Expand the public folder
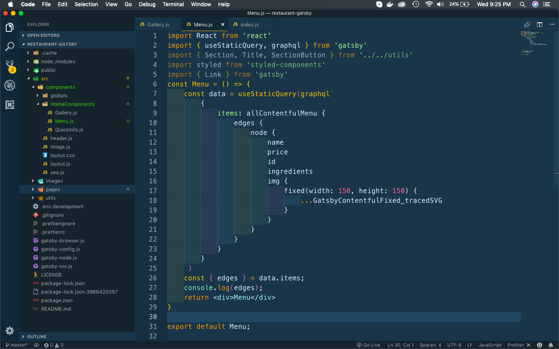Screen dimensions: 559x349 (x=77, y=70)
